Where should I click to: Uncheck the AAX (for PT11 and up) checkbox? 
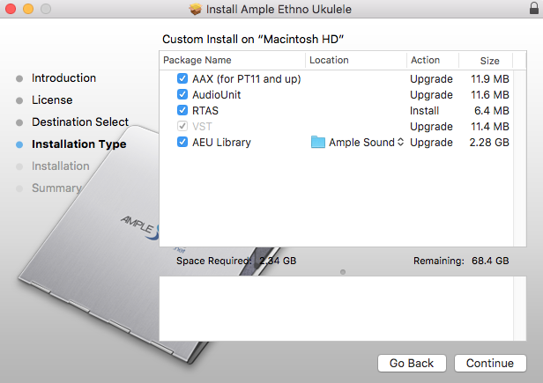click(x=182, y=79)
